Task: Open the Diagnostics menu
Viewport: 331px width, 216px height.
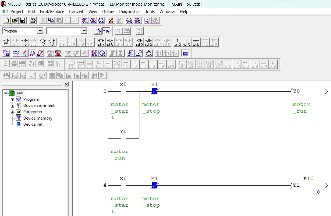Action: point(130,11)
